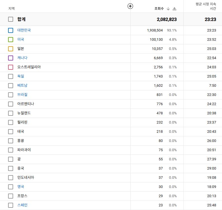
Task: Toggle the orange 일본 checkbox
Action: [x=11, y=49]
